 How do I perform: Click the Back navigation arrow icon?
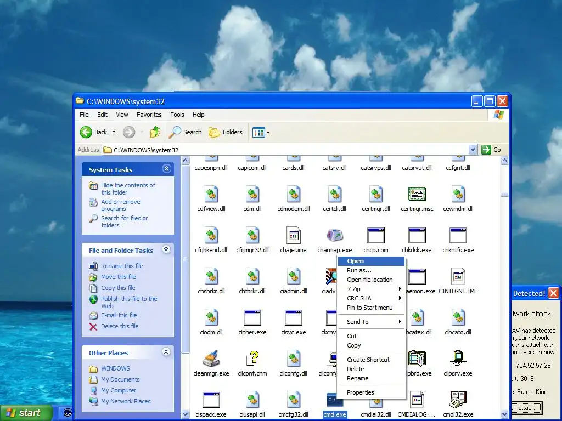(x=86, y=132)
